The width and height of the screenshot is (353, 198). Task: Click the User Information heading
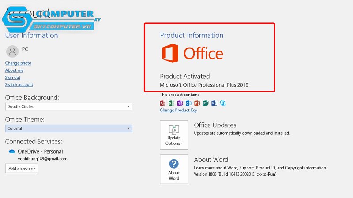click(31, 35)
